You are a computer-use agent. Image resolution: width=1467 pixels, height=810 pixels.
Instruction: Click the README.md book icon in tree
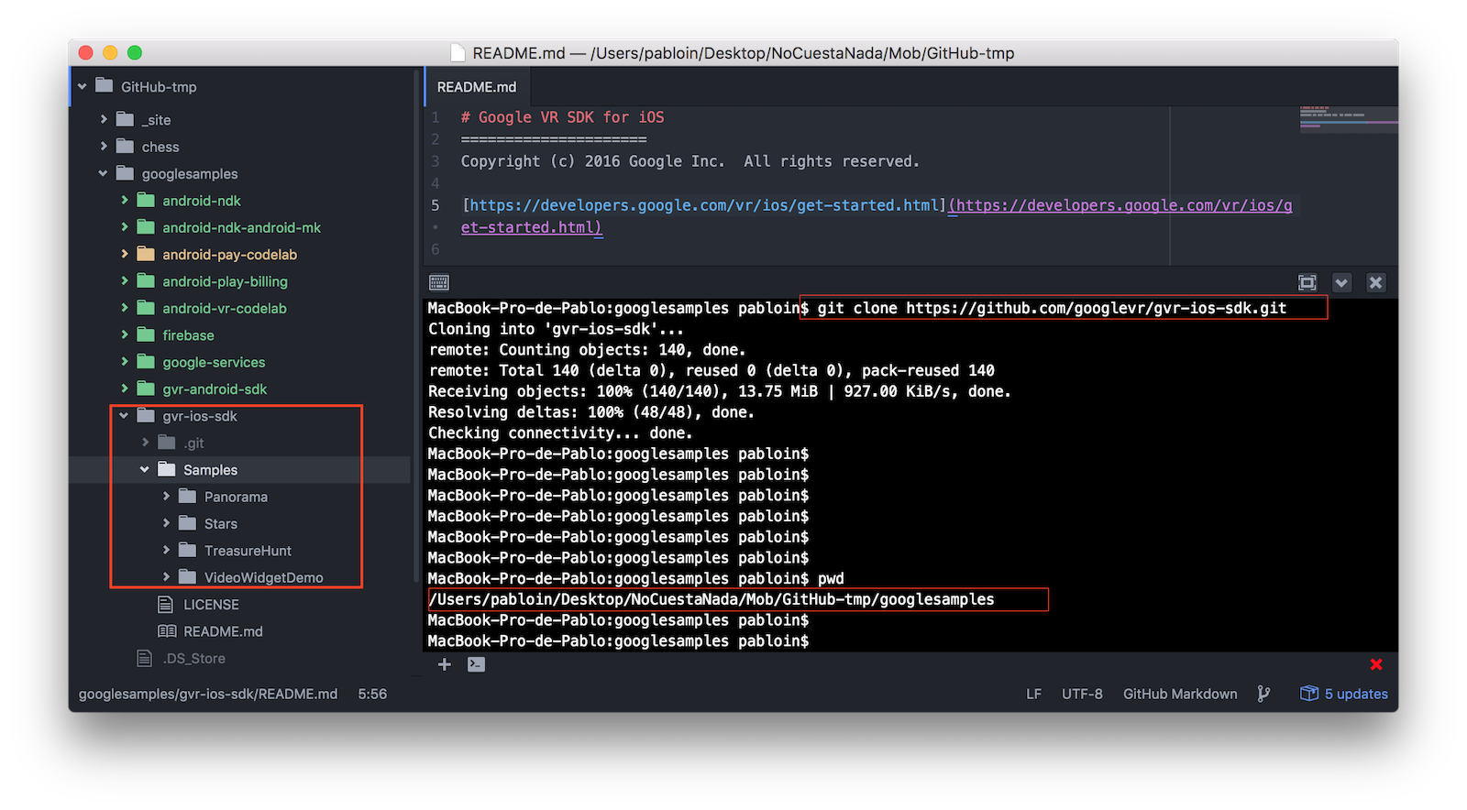[x=167, y=631]
